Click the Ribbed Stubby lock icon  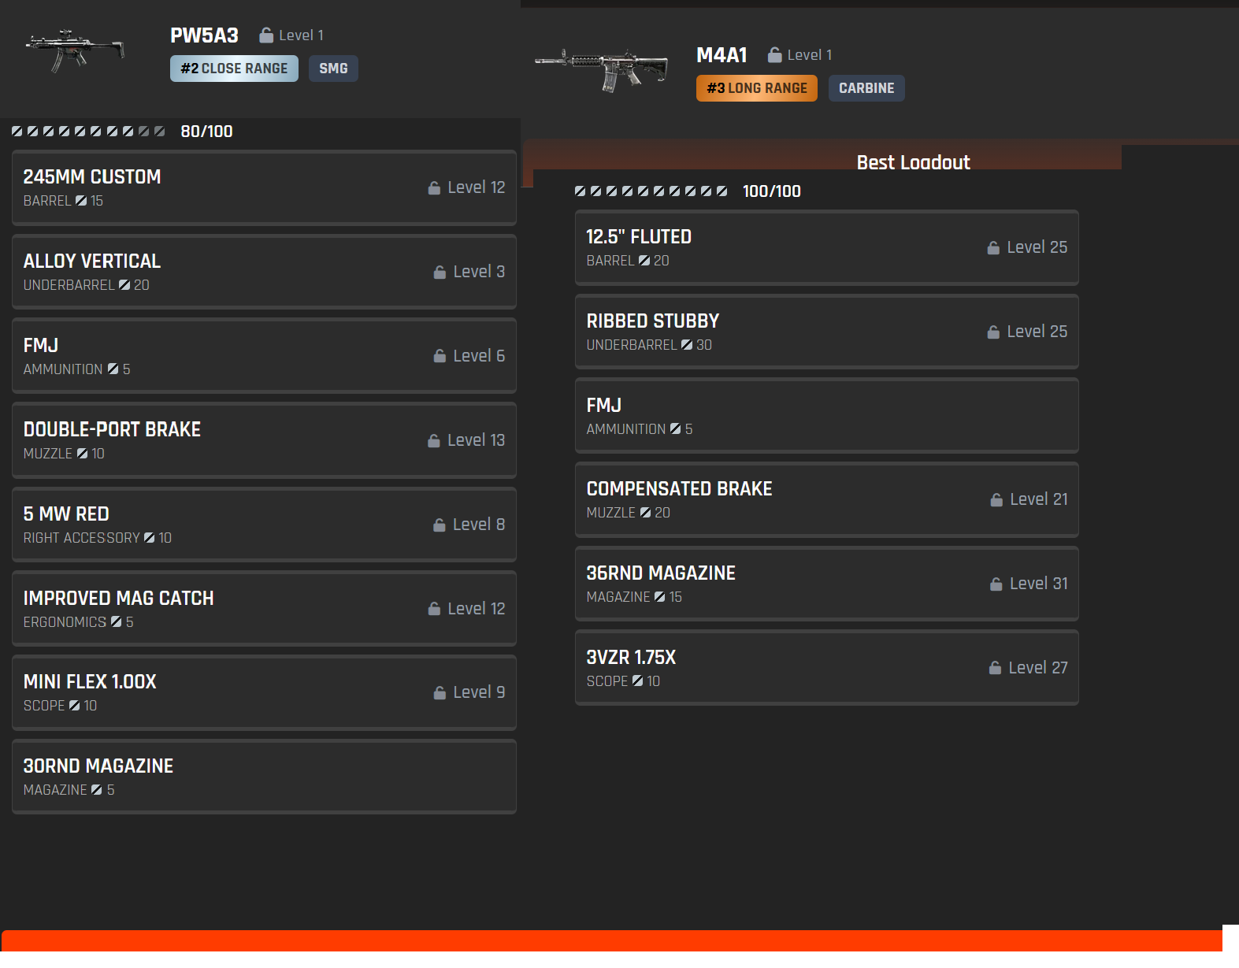(x=993, y=332)
